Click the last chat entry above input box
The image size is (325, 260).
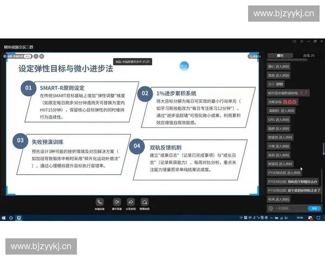tap(278, 199)
